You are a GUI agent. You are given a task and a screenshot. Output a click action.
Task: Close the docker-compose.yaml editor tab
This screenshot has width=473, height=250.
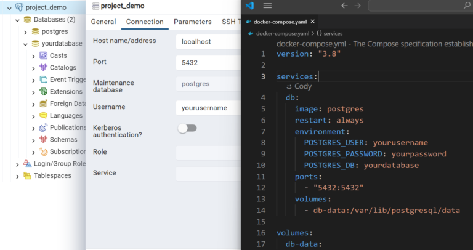click(312, 22)
